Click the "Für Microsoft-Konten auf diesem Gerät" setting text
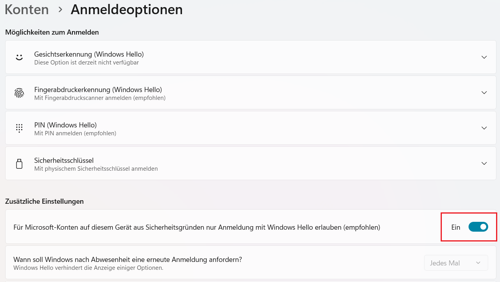500x282 pixels. (197, 227)
